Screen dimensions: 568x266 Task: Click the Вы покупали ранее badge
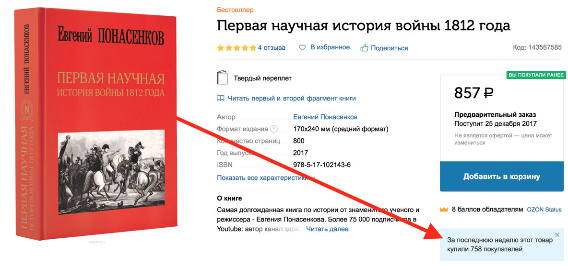coord(536,75)
